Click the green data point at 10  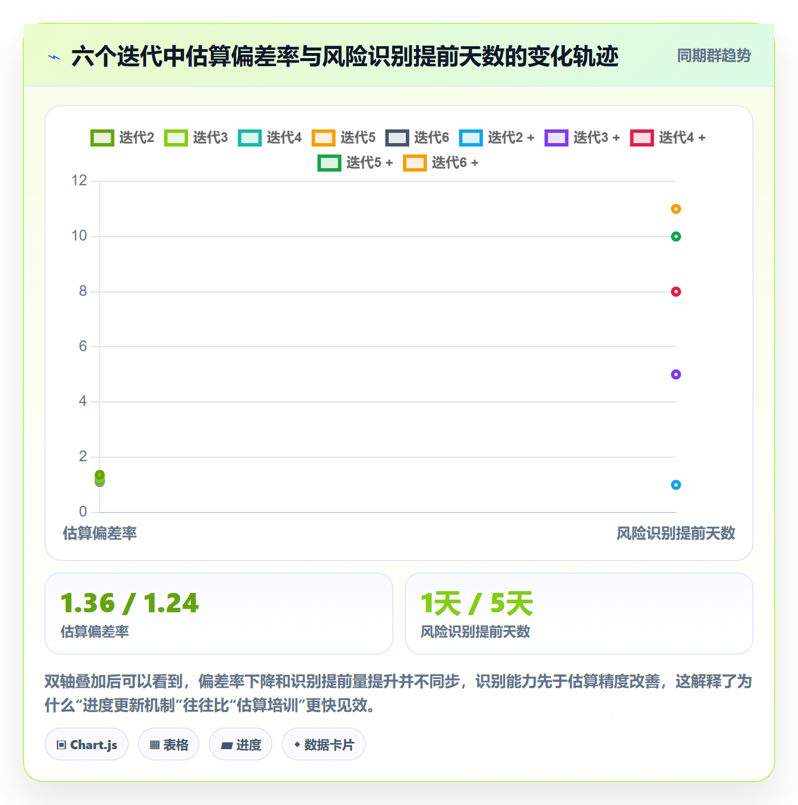(676, 237)
